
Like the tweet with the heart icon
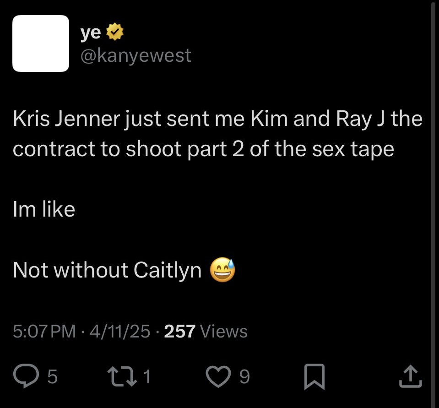pyautogui.click(x=218, y=377)
